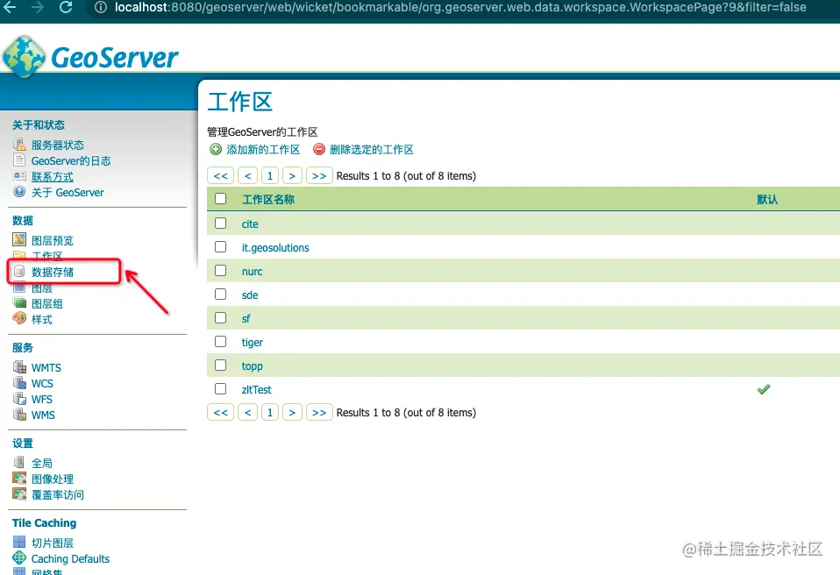Toggle the select-all checkbox in table header
The width and height of the screenshot is (840, 575).
pos(220,199)
